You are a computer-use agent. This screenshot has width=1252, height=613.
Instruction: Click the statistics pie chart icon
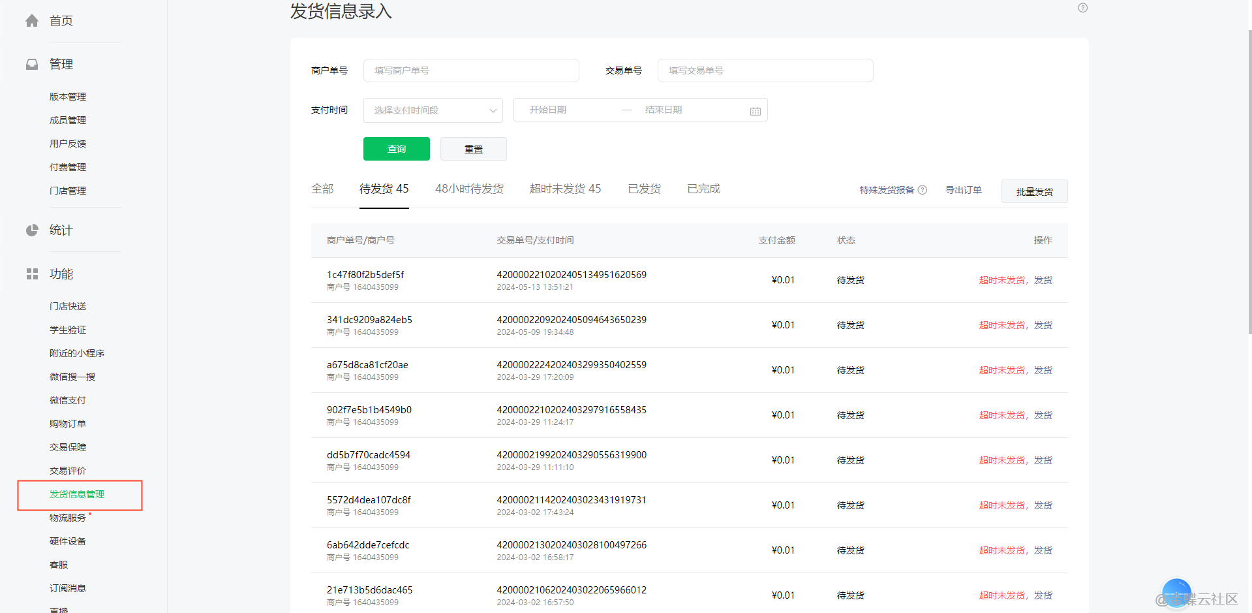tap(32, 230)
